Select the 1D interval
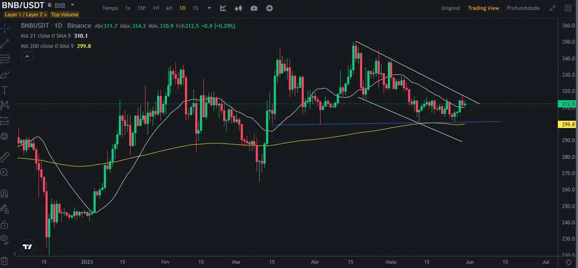This screenshot has width=578, height=268. click(182, 8)
